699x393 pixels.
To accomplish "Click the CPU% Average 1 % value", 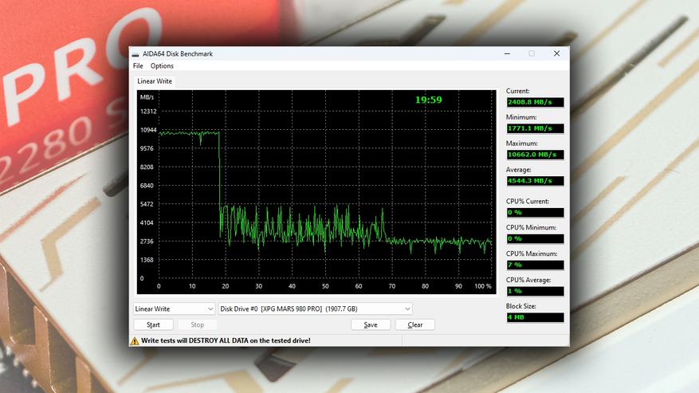I will coord(535,291).
